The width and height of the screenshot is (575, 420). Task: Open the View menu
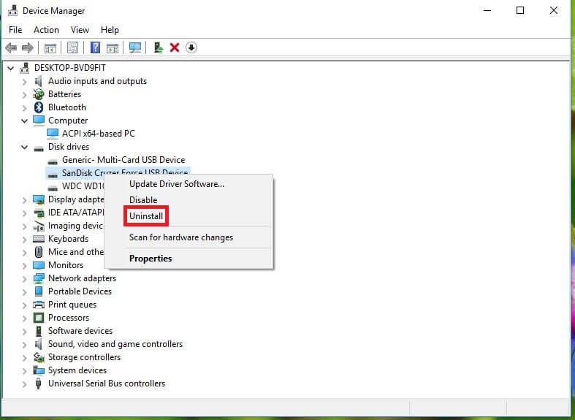coord(80,30)
